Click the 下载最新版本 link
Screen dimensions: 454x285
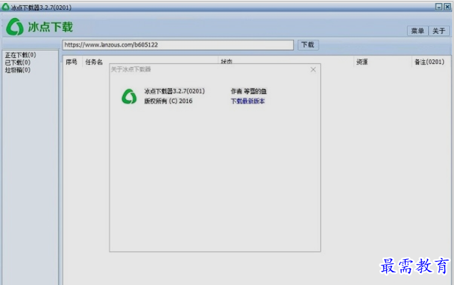pos(248,101)
